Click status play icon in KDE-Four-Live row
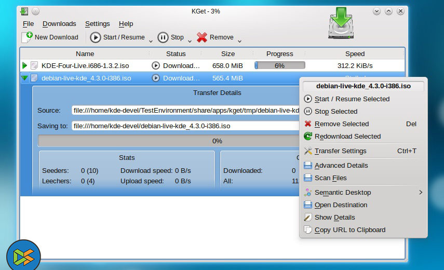Screen dimensions: 444x270 (x=155, y=65)
